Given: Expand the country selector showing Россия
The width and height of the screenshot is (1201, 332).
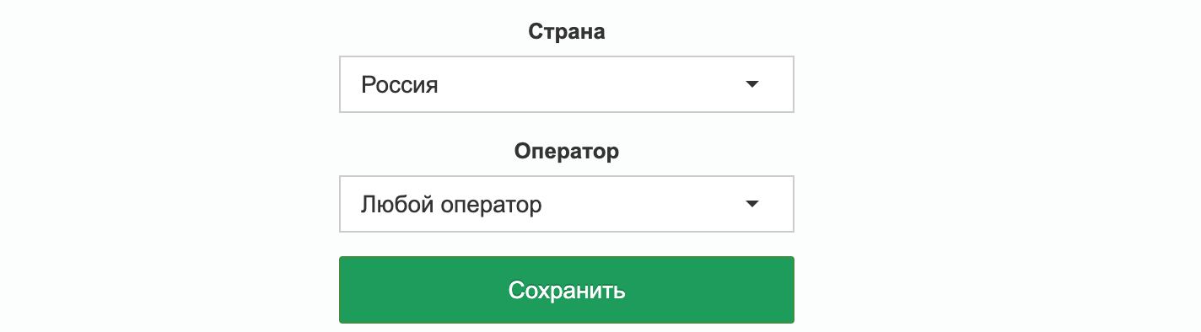Looking at the screenshot, I should click(567, 84).
